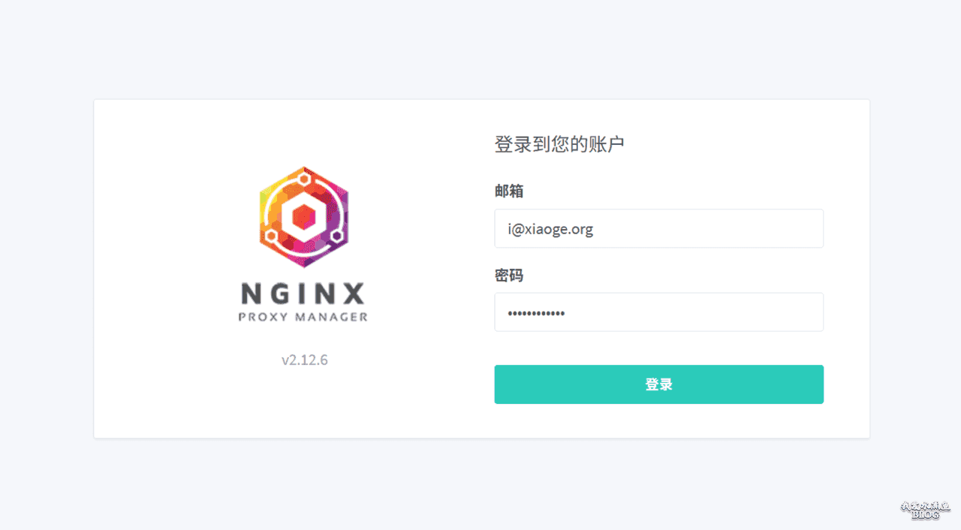Image resolution: width=961 pixels, height=530 pixels.
Task: Click the 邮箱 field label
Action: pyautogui.click(x=509, y=191)
